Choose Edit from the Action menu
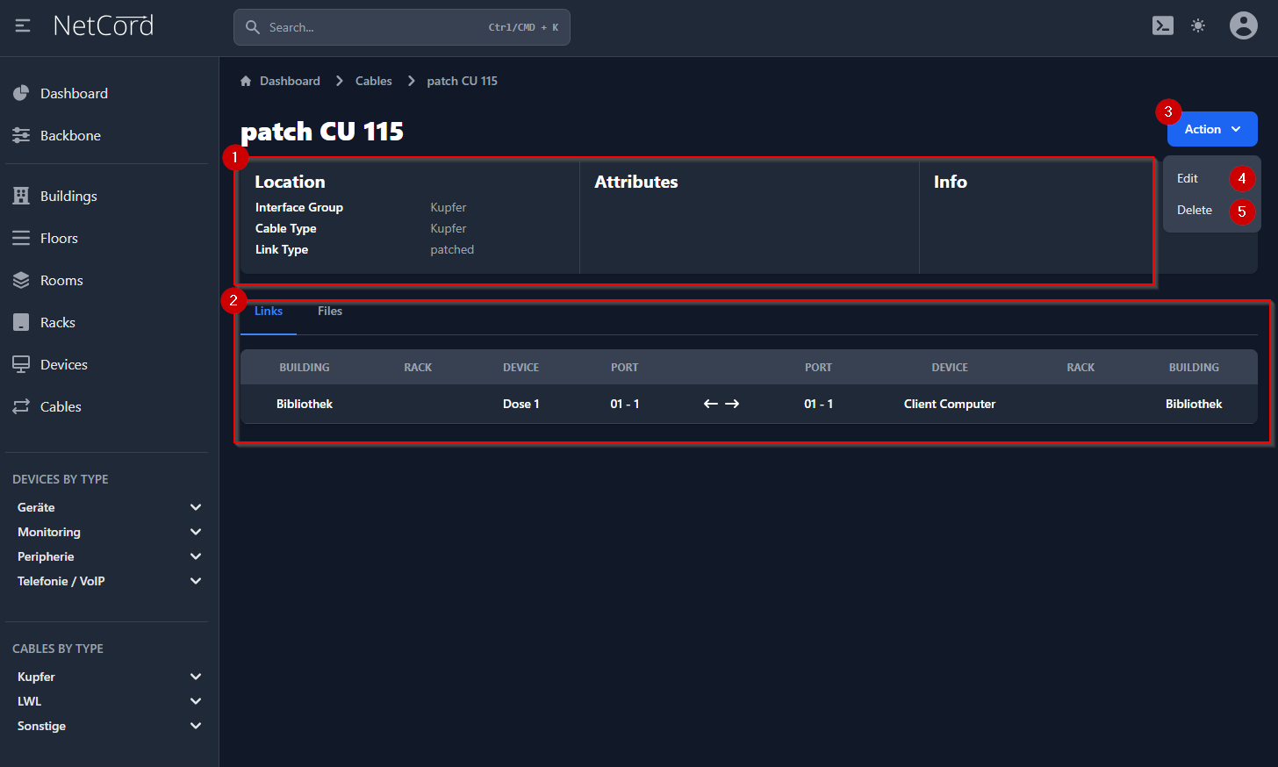 tap(1188, 178)
